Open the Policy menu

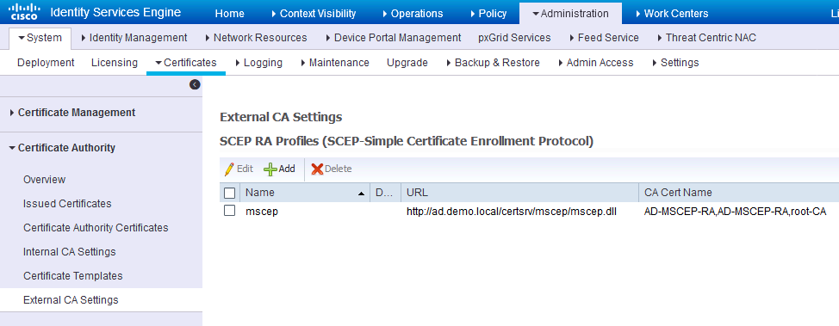coord(488,14)
